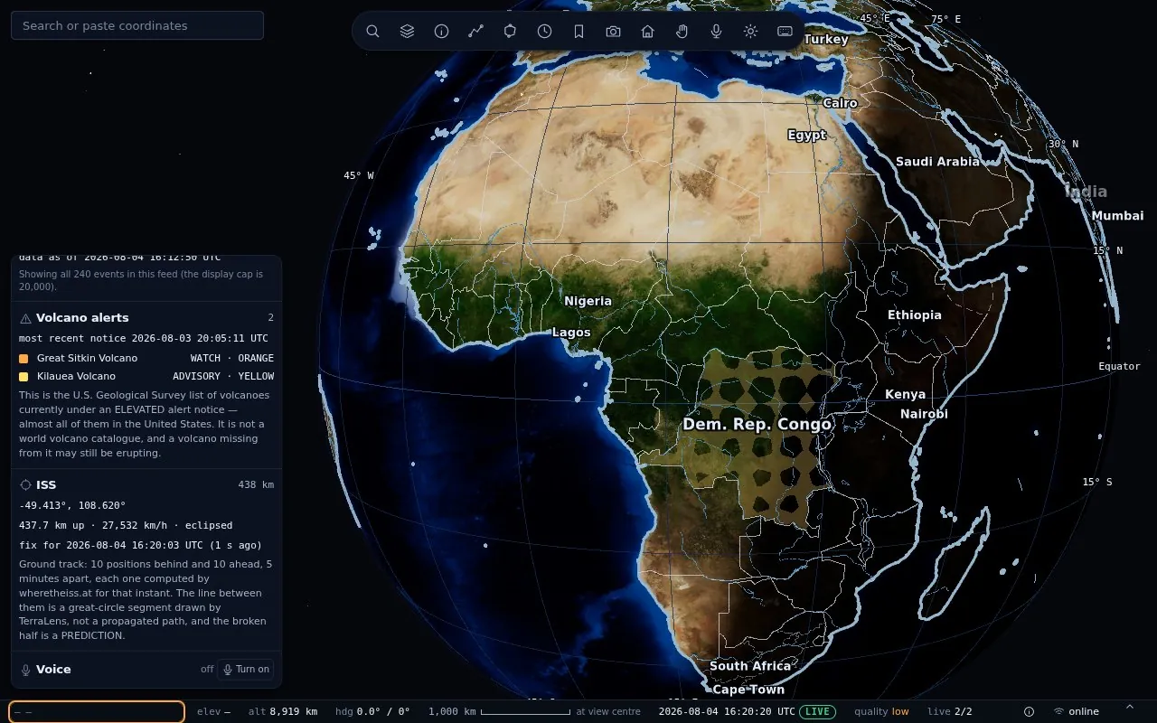Reset view with the home icon
Image resolution: width=1157 pixels, height=723 pixels.
click(647, 31)
